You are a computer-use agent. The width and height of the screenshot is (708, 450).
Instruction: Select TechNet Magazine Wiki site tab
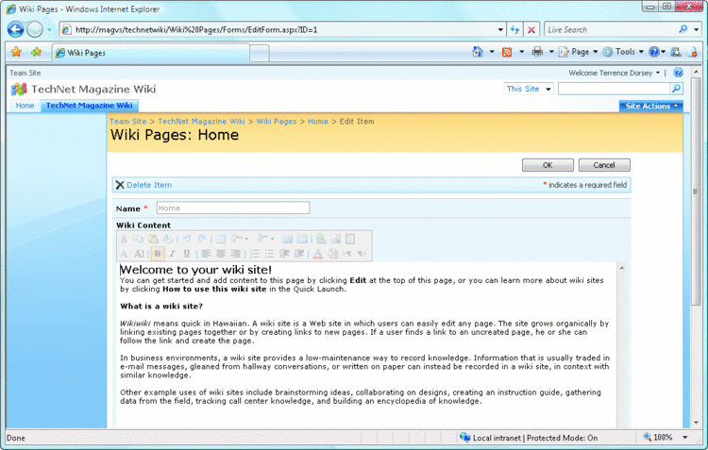(x=90, y=106)
